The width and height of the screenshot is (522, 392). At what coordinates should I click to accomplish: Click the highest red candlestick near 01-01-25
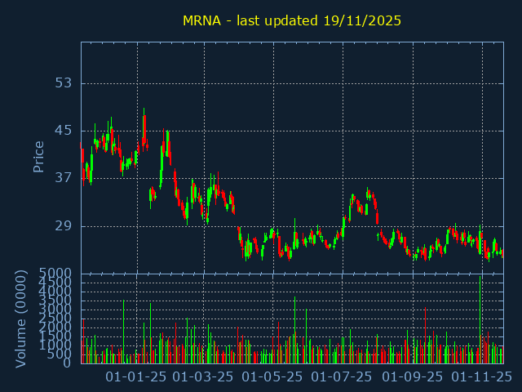[144, 129]
